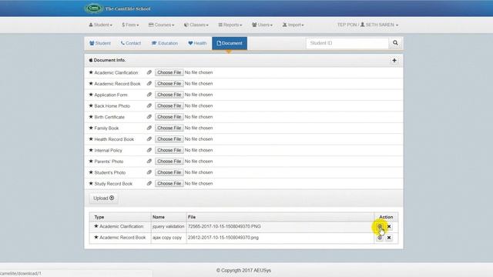Image resolution: width=493 pixels, height=277 pixels.
Task: Click the Upload button
Action: 103,199
